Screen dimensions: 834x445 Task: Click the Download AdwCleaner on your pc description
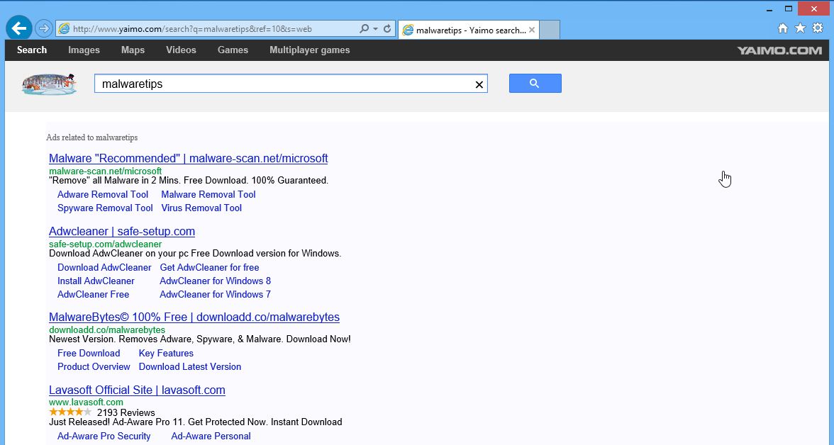(x=195, y=254)
